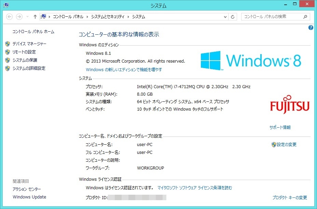Click the computer icon in the address bar
This screenshot has height=209, width=317.
(43, 17)
